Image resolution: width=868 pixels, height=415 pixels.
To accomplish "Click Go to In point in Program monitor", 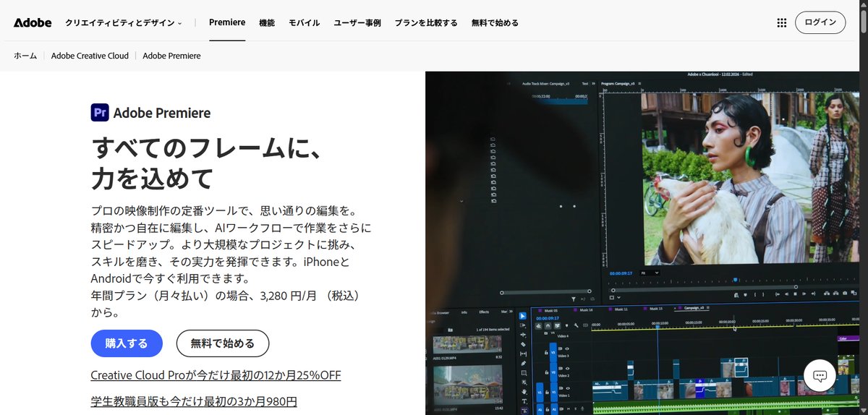I will (x=778, y=294).
